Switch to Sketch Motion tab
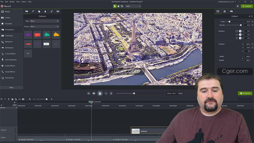254x143 pixels. 51,12
